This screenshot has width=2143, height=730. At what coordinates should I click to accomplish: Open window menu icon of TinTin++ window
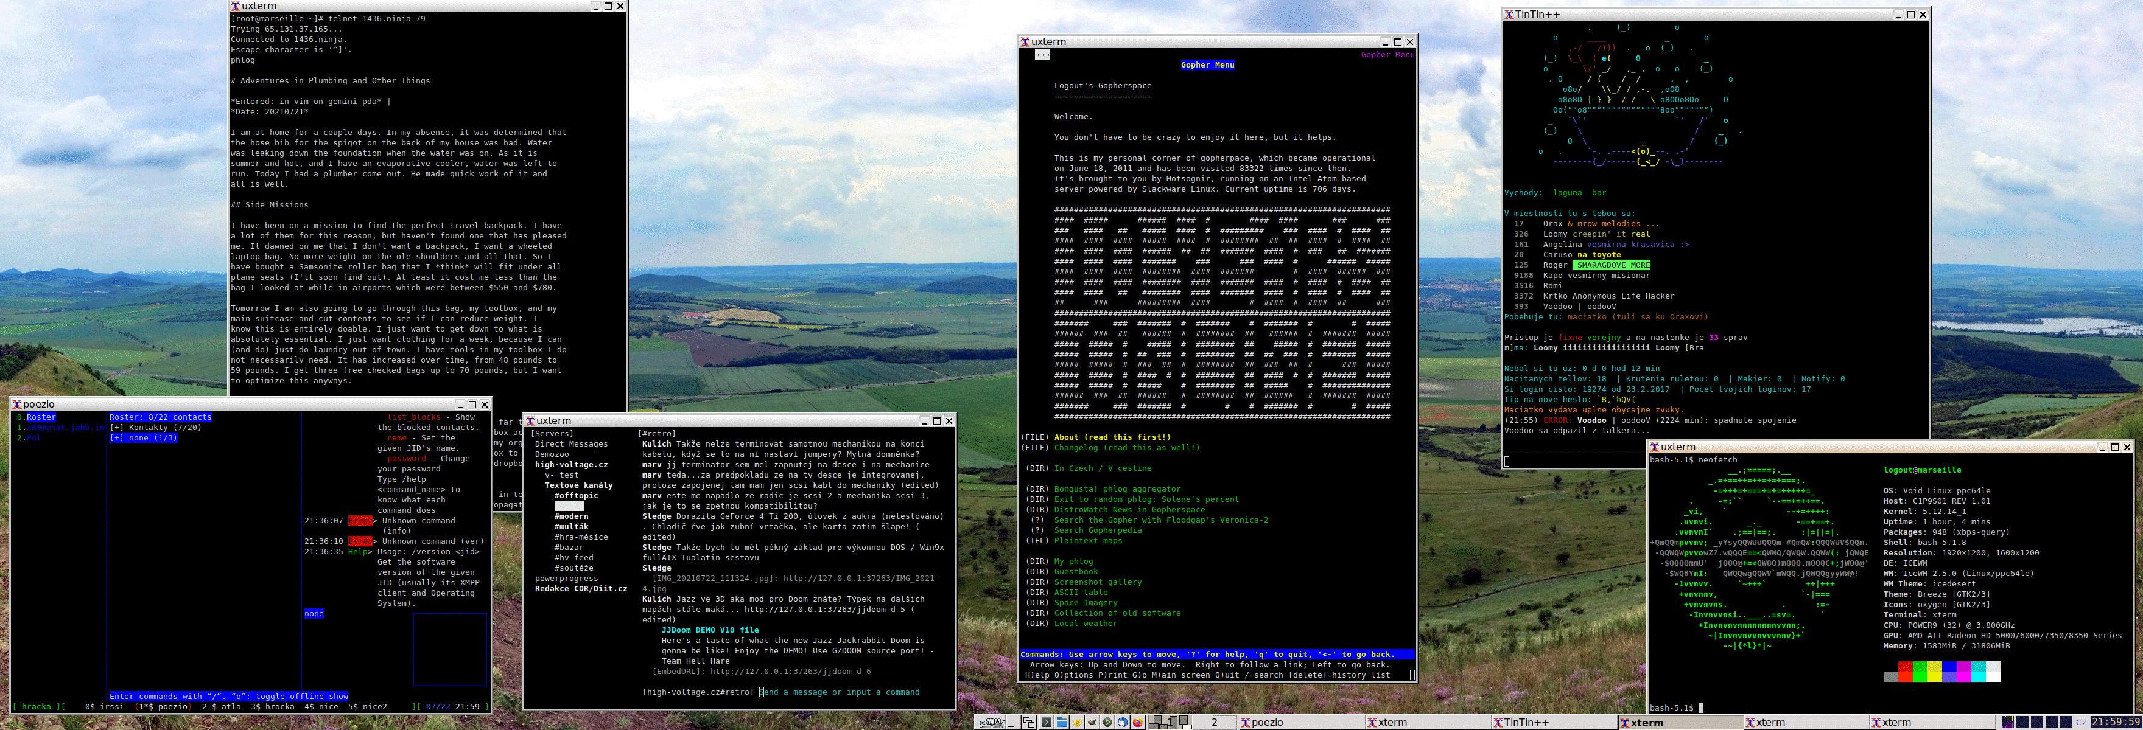[x=1509, y=14]
